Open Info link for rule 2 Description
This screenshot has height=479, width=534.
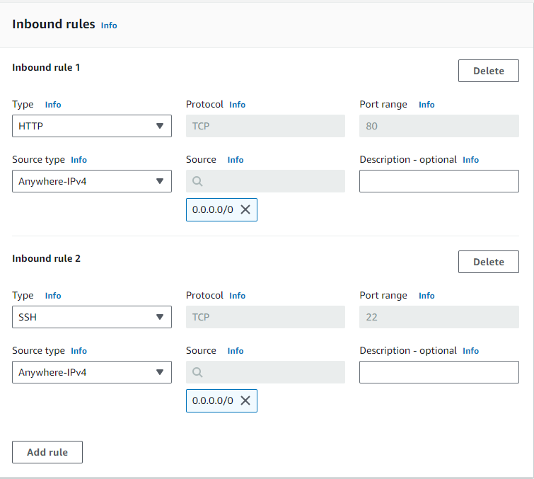point(470,351)
